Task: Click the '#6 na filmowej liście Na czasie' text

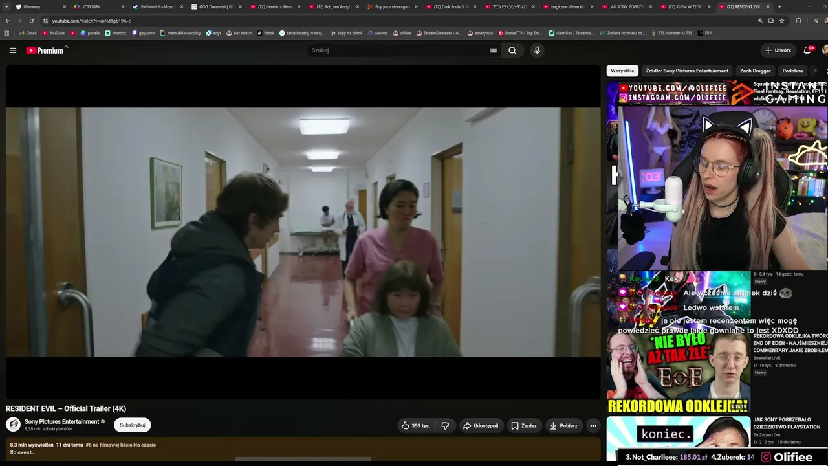Action: pyautogui.click(x=121, y=445)
